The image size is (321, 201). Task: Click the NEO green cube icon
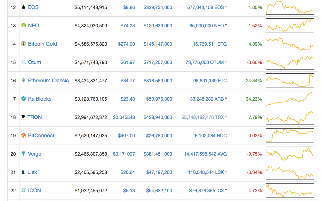(24, 25)
